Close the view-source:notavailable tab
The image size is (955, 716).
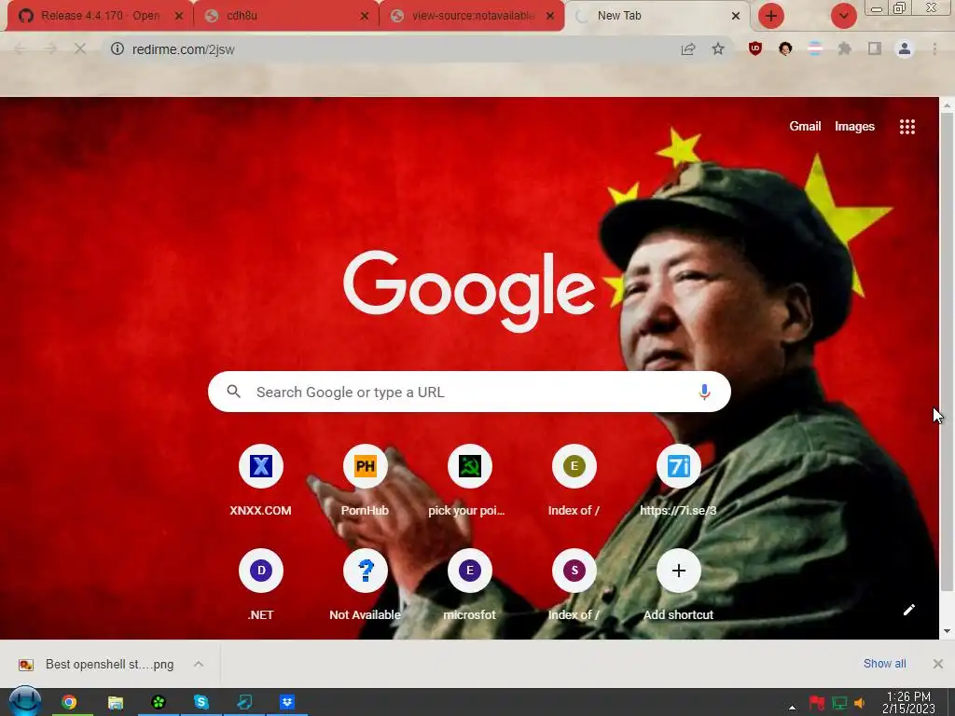[x=550, y=16]
